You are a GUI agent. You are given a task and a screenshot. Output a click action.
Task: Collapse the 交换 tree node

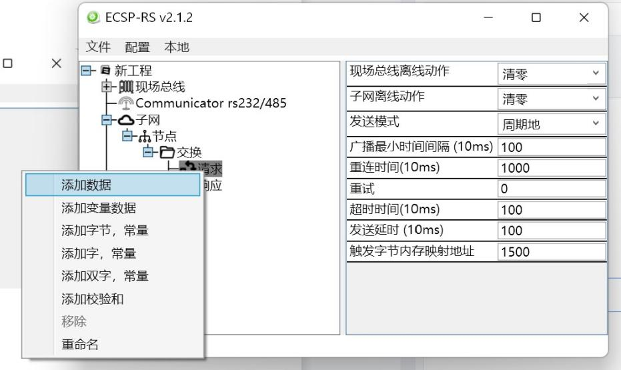[148, 152]
